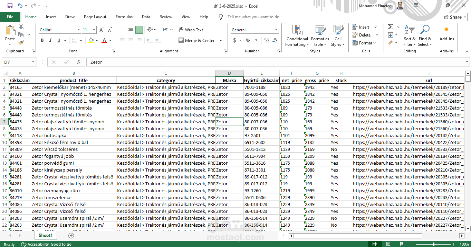
Task: Switch to Page Break Preview view
Action: 403,244
